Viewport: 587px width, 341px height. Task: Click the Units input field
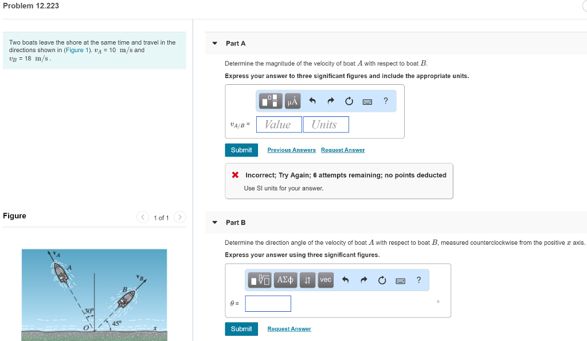[326, 125]
